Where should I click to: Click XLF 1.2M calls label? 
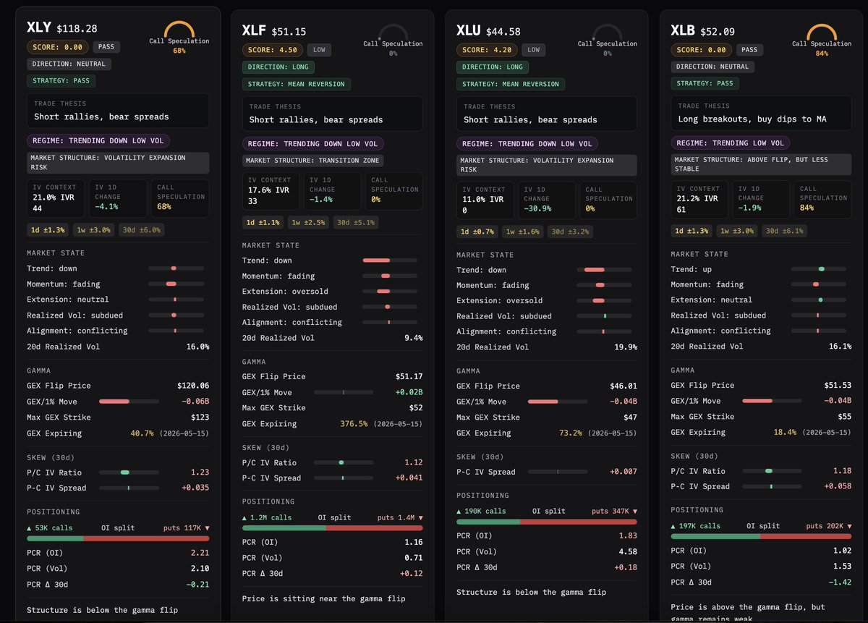(x=267, y=517)
